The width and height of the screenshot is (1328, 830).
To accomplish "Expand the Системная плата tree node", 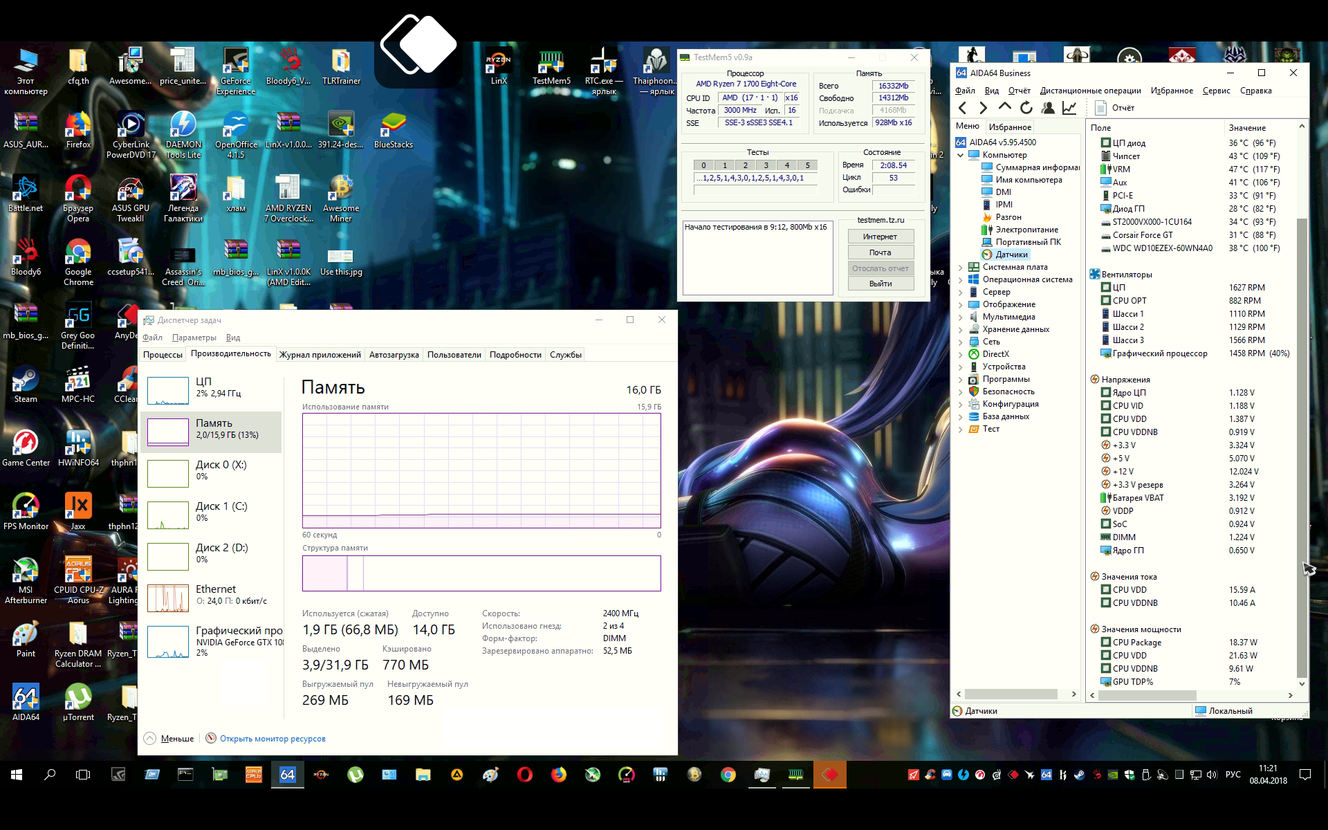I will coord(961,267).
